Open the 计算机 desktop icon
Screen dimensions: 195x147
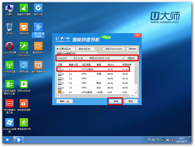[x=9, y=8]
